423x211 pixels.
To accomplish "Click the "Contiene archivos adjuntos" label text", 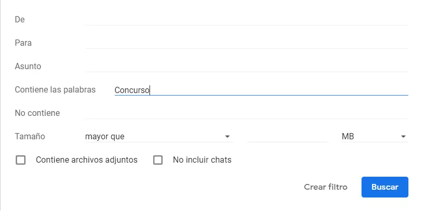I will [x=86, y=160].
